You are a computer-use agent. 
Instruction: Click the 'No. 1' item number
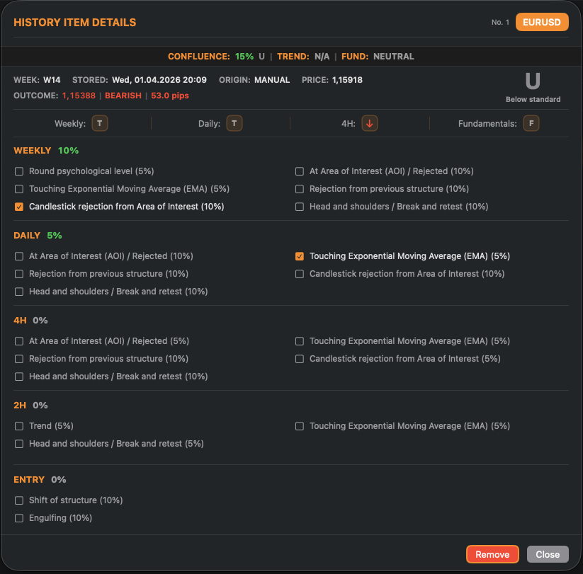pyautogui.click(x=500, y=22)
